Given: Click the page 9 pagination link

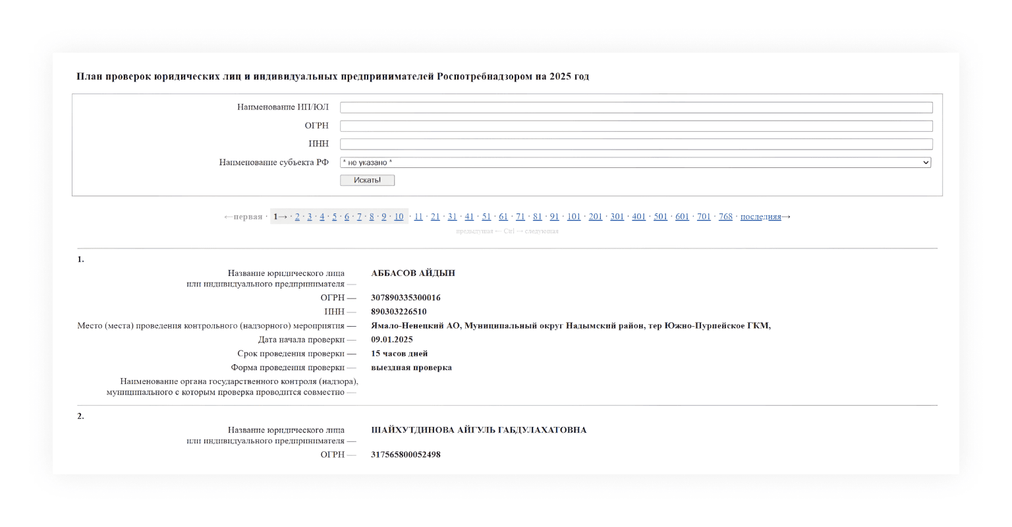Looking at the screenshot, I should point(384,217).
